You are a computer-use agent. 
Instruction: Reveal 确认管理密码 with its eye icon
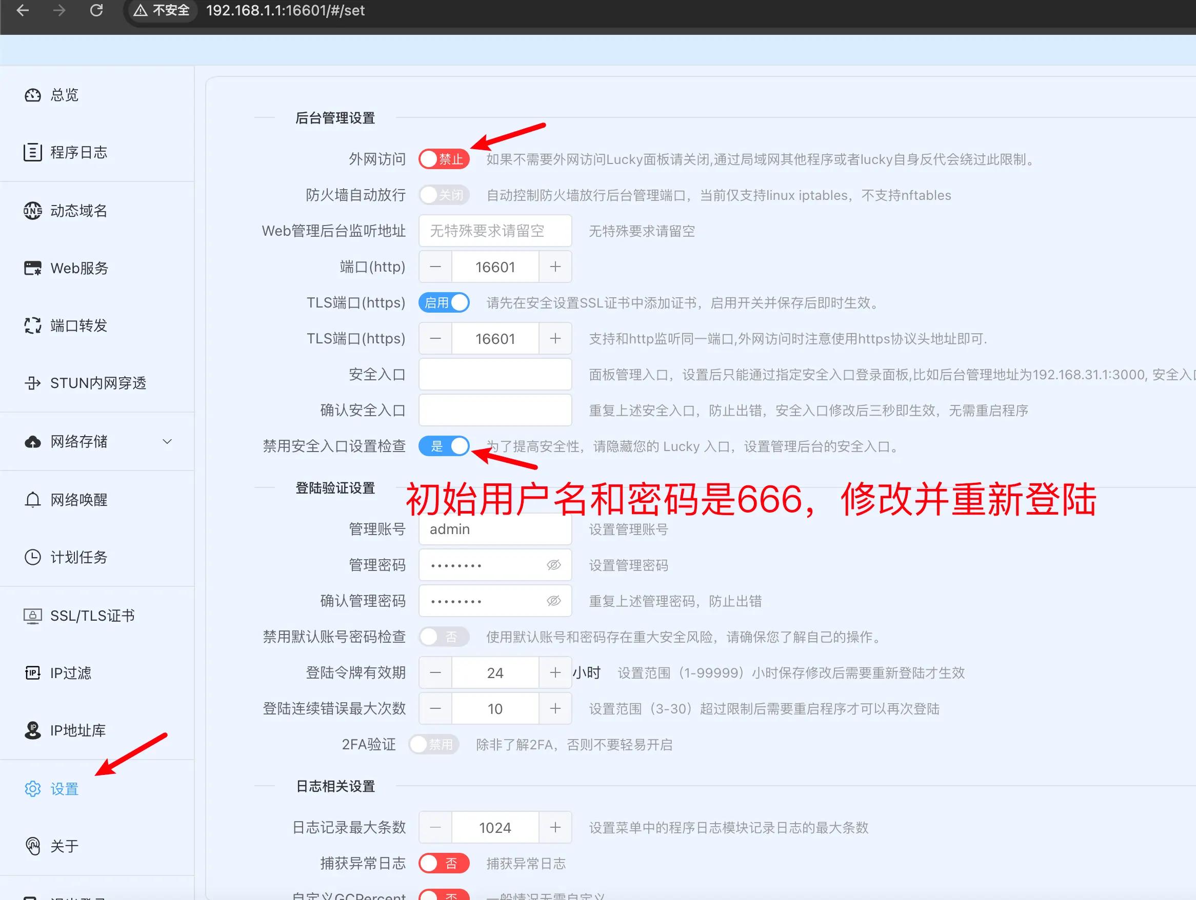554,601
